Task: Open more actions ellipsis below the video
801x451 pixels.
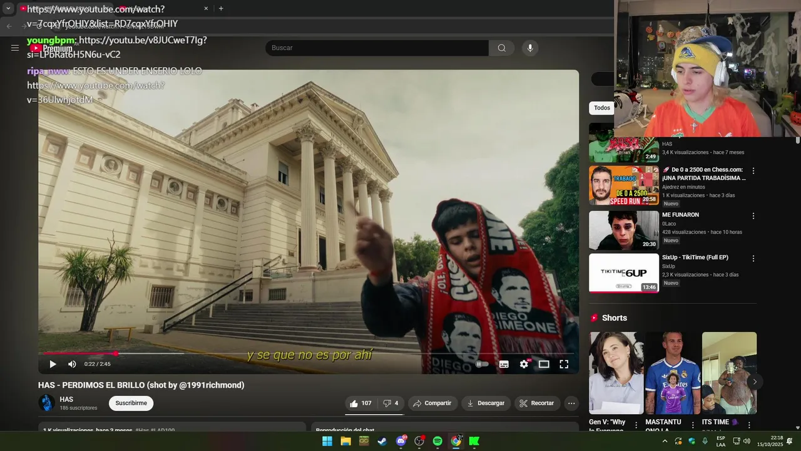Action: tap(571, 403)
